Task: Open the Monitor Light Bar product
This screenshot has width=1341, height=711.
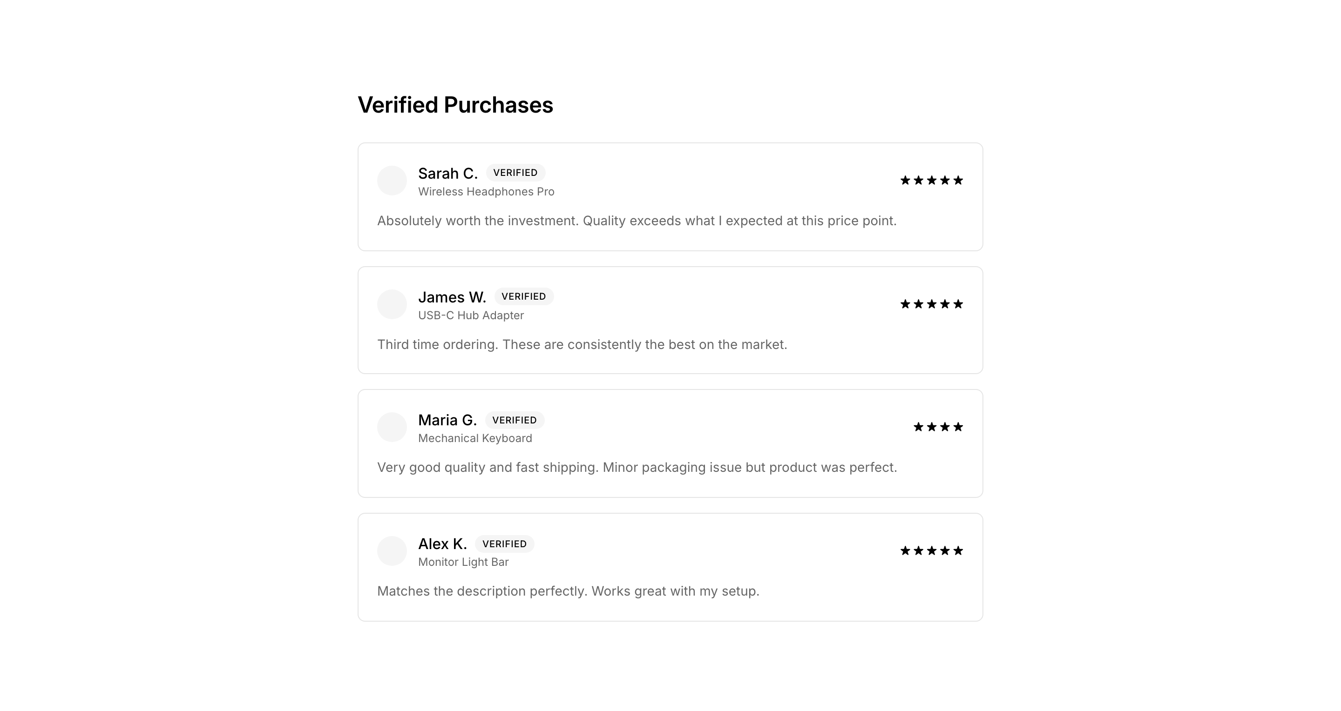Action: click(x=463, y=562)
